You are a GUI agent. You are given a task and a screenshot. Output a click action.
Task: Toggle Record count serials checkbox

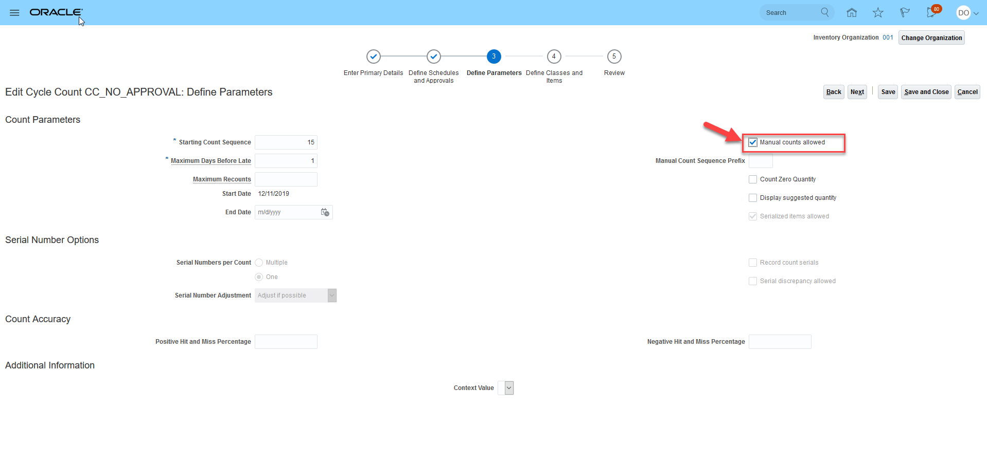753,263
